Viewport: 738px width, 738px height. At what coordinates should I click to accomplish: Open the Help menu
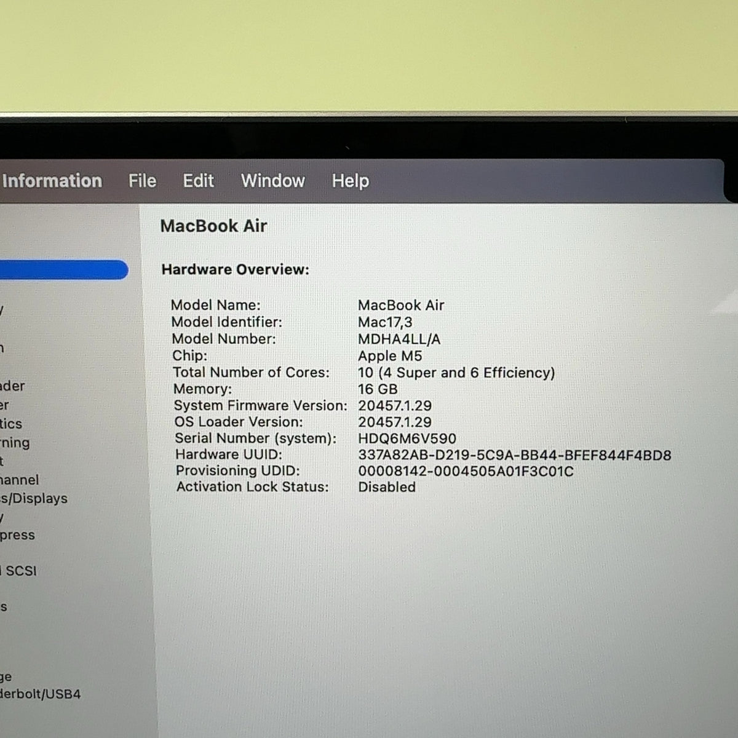(351, 181)
